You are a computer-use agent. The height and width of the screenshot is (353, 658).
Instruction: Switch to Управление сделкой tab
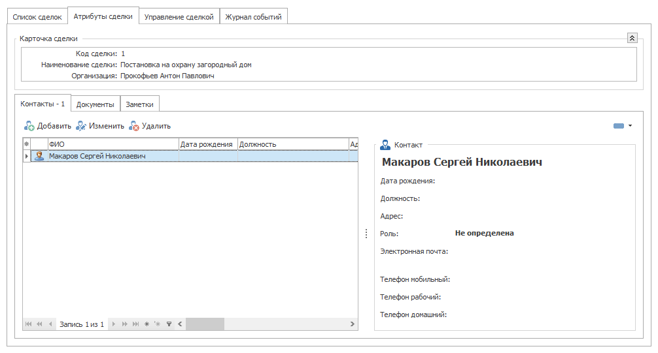(179, 17)
